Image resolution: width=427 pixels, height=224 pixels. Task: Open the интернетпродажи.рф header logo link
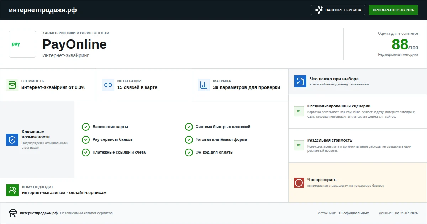tap(43, 10)
